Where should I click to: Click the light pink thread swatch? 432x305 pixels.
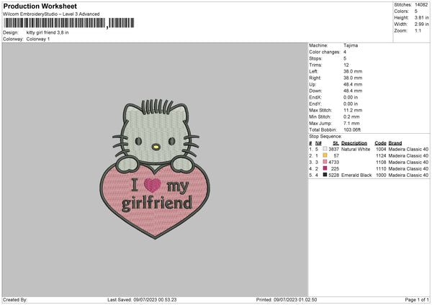click(x=326, y=162)
